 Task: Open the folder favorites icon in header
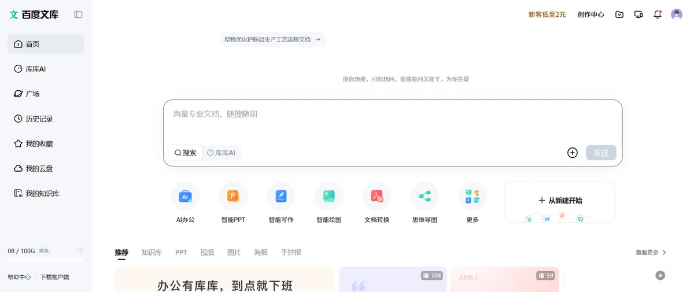point(619,14)
